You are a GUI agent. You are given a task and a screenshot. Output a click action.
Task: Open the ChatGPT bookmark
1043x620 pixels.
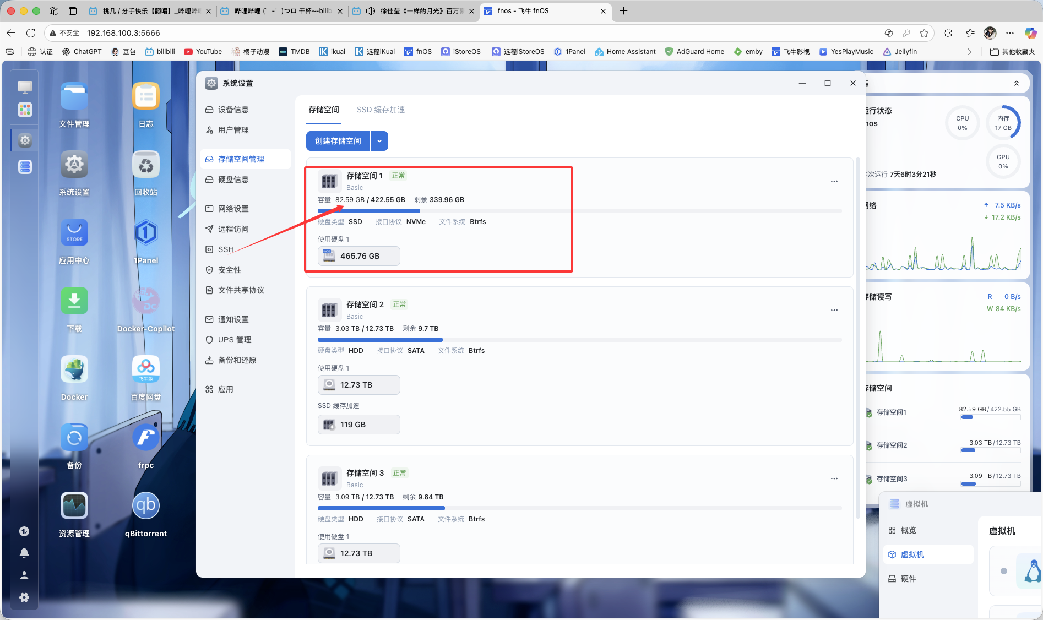[82, 52]
